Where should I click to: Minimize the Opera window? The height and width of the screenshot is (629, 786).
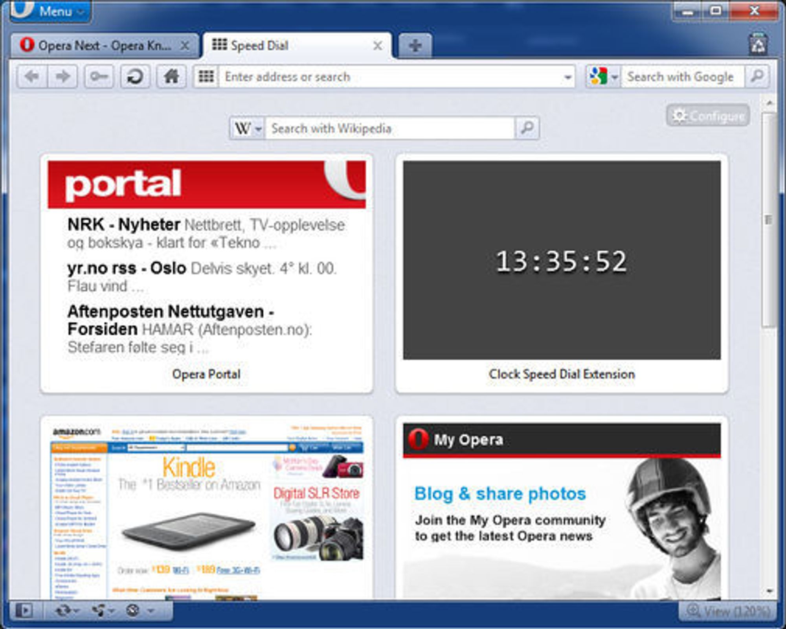688,12
